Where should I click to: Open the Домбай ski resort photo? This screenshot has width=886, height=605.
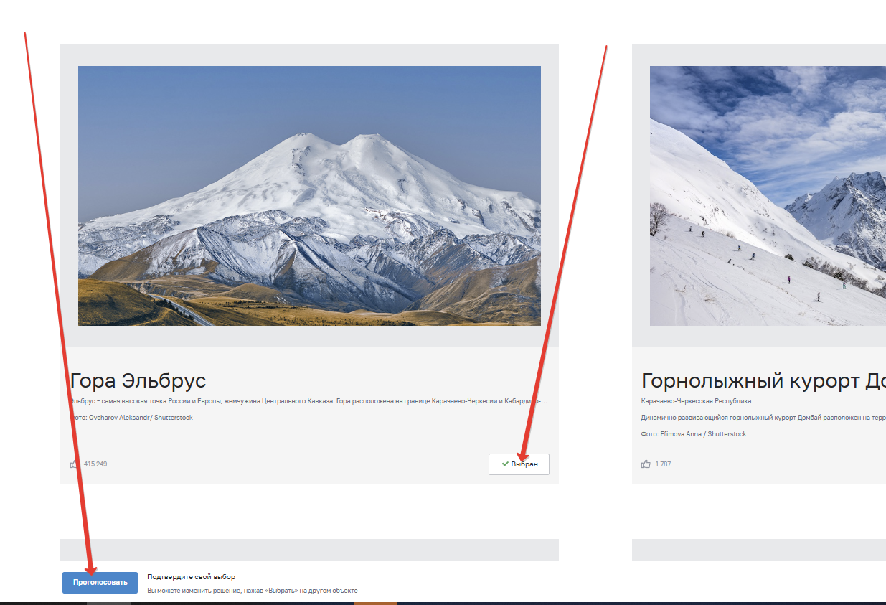pos(768,196)
